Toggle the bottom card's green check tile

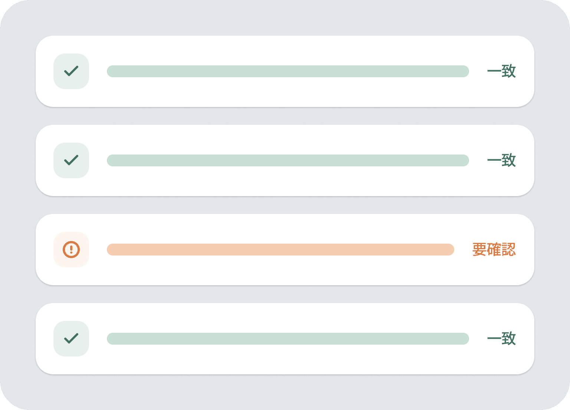[x=71, y=338]
